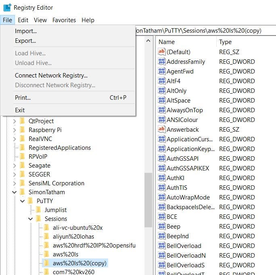Collapse the Sessions key
The height and width of the screenshot is (275, 276).
[30, 219]
